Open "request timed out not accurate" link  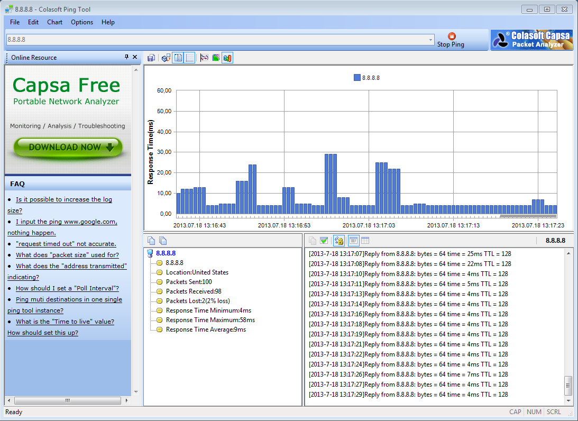pyautogui.click(x=66, y=244)
